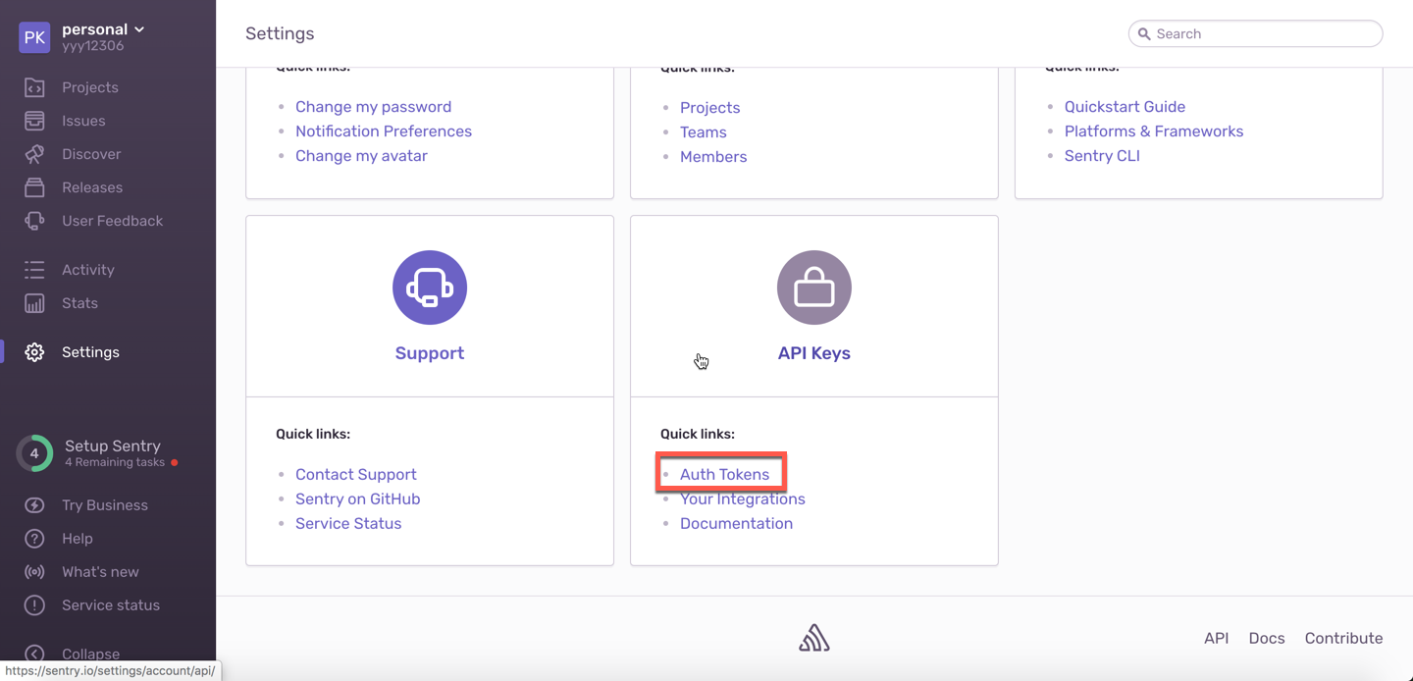Open Notification Preferences link
The height and width of the screenshot is (681, 1413).
(x=383, y=131)
